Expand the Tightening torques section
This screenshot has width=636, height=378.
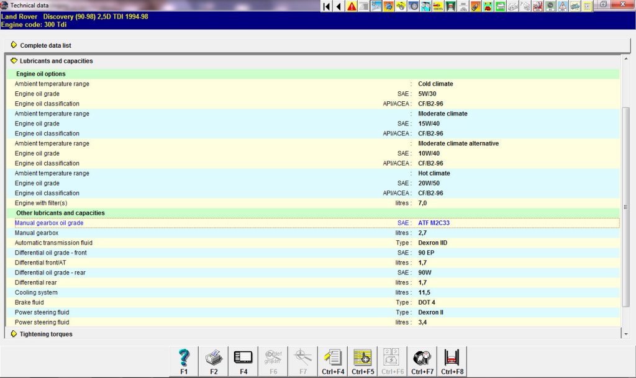tap(46, 334)
